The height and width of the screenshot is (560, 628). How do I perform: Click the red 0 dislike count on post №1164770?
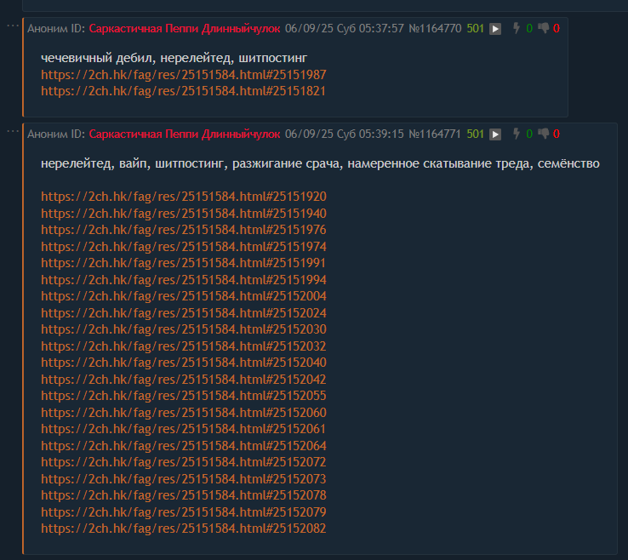click(x=557, y=28)
